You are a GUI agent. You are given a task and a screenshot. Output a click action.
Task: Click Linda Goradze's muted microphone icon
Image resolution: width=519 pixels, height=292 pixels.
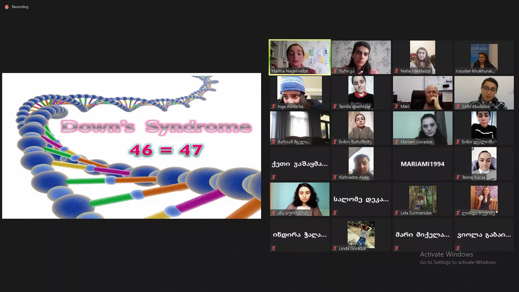point(335,248)
